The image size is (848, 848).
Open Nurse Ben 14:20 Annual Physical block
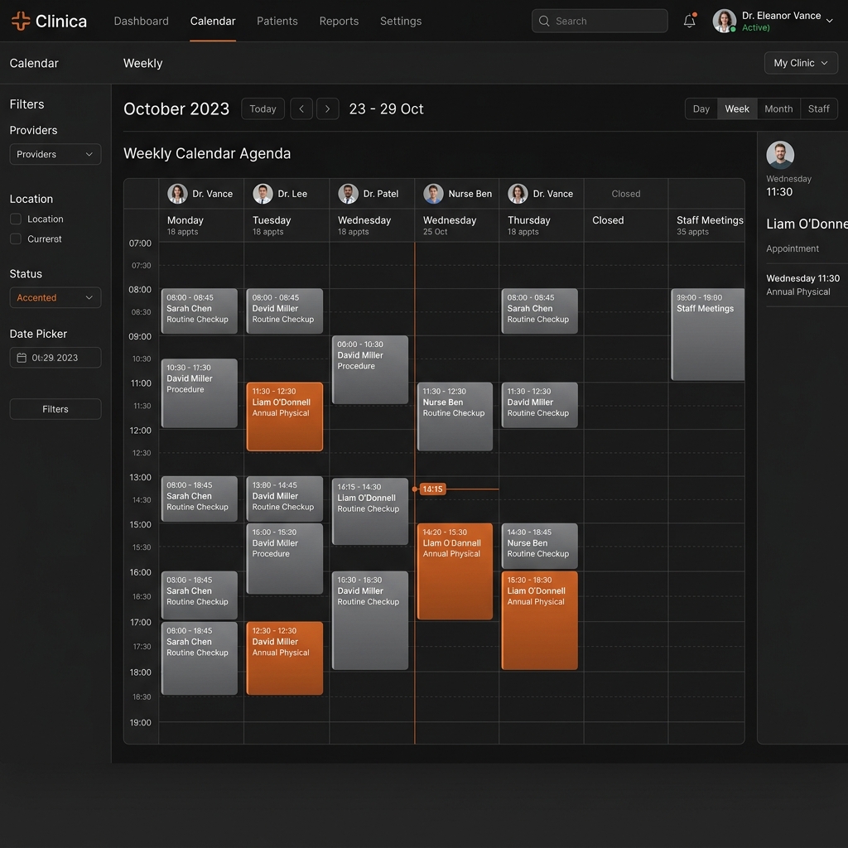point(455,571)
